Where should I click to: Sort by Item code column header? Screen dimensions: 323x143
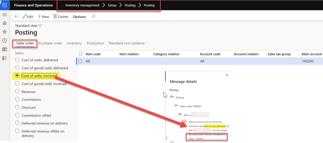(x=93, y=54)
